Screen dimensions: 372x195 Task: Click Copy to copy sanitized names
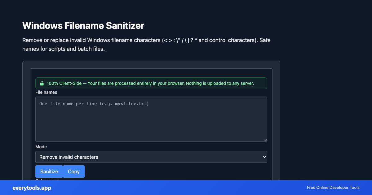click(x=73, y=171)
